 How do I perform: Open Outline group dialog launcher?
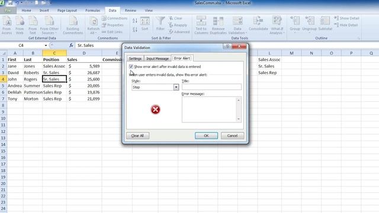pyautogui.click(x=359, y=38)
